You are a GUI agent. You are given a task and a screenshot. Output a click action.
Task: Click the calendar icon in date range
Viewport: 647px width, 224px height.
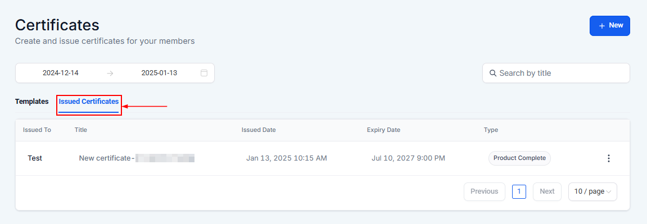coord(204,73)
